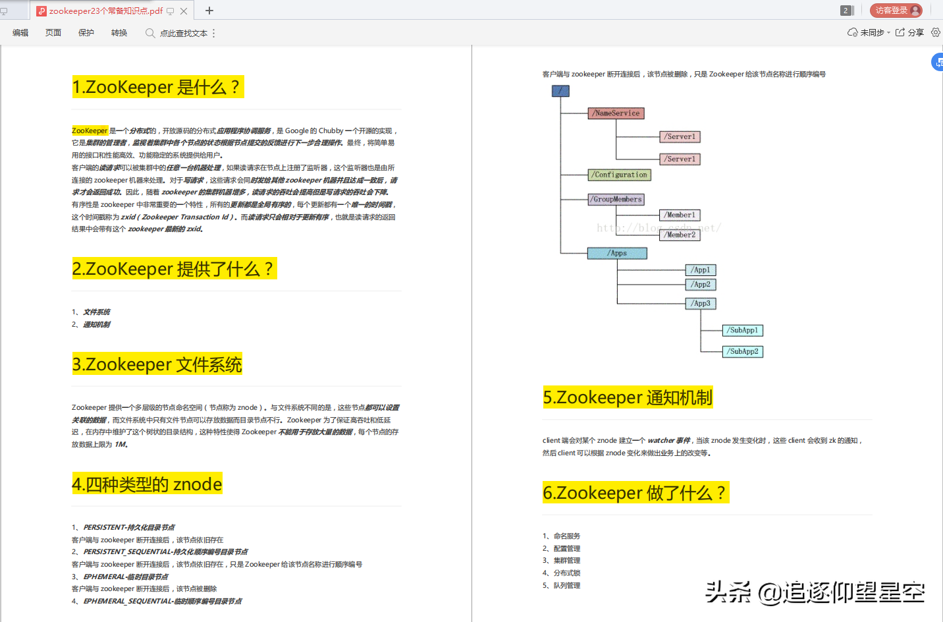
Task: Open a new tab with the plus button
Action: 209,11
